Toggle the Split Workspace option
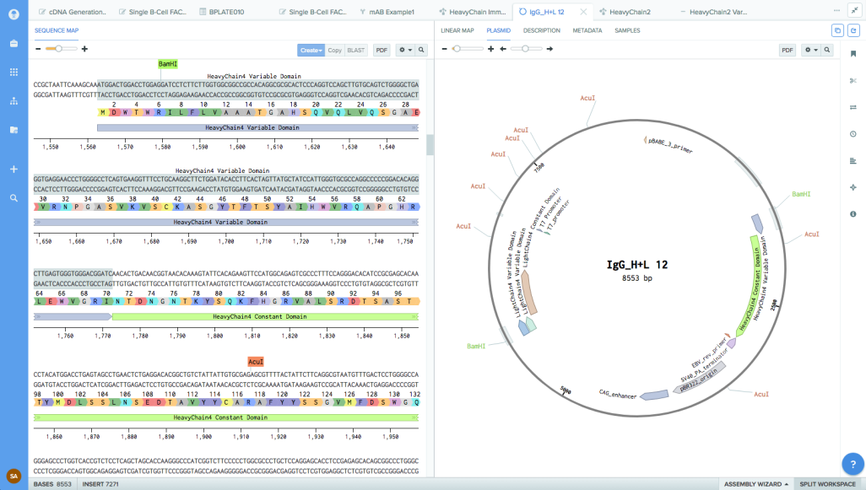The image size is (866, 490). coord(829,484)
